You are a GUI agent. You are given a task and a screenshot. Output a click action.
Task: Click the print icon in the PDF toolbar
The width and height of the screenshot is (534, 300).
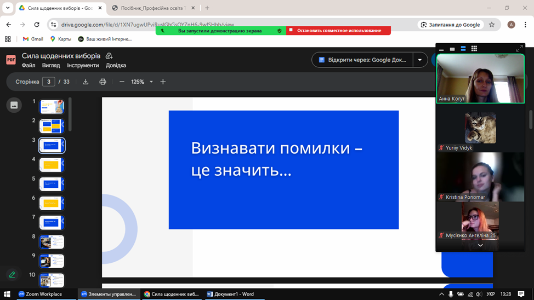coord(103,82)
